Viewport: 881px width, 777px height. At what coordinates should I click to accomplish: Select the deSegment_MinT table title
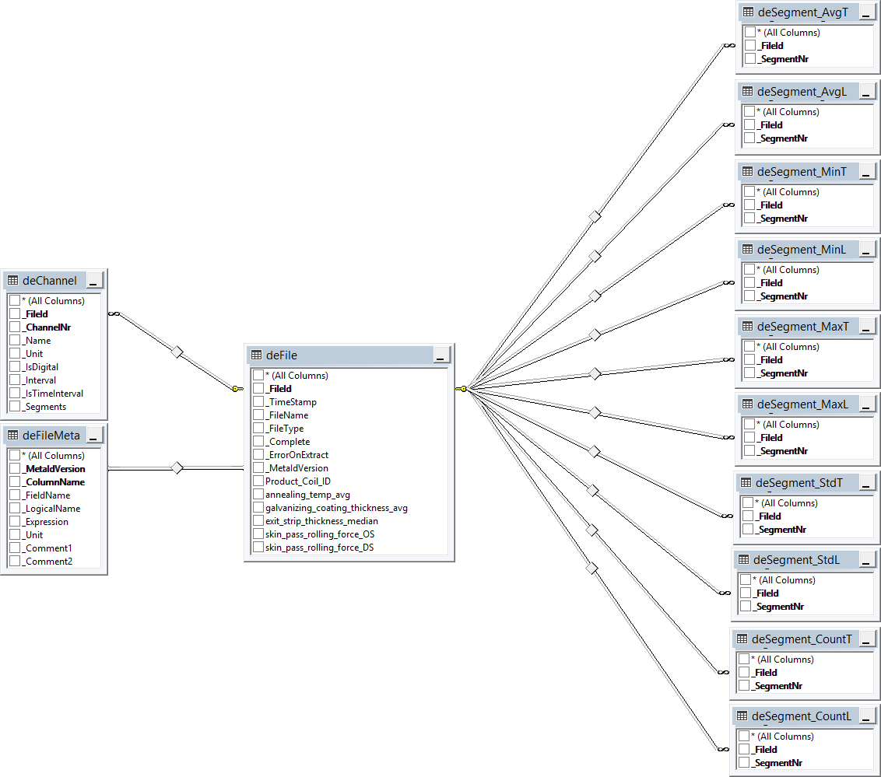point(802,172)
